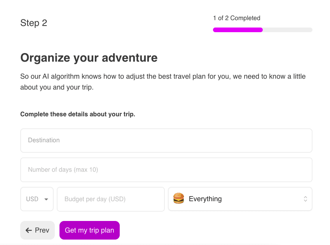Click the chevron on the USD selector
This screenshot has width=330, height=245.
click(46, 199)
